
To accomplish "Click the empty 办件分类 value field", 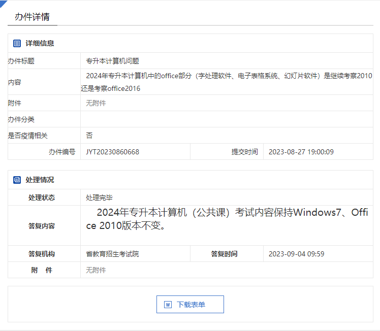I will click(x=226, y=119).
